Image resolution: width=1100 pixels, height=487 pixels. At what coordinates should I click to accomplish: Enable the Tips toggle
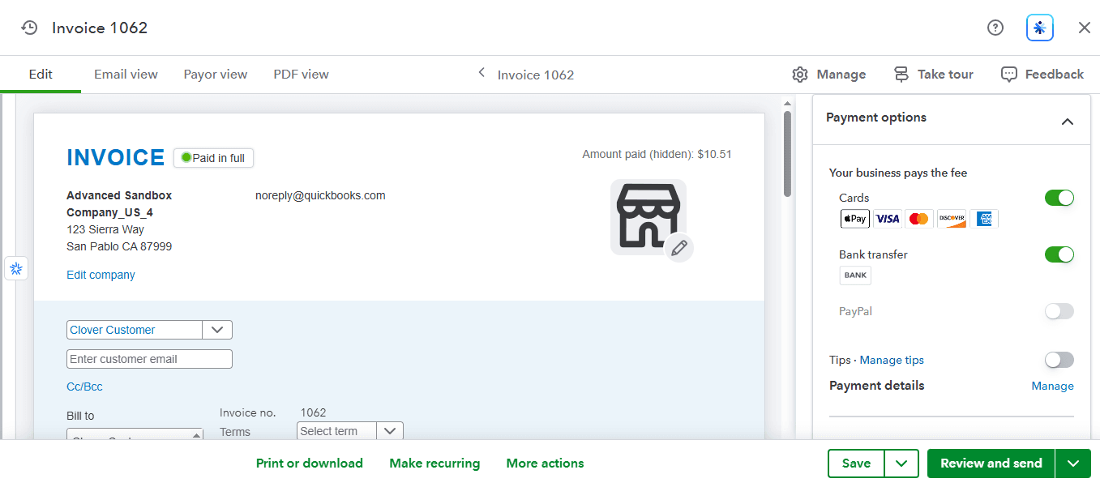tap(1059, 360)
